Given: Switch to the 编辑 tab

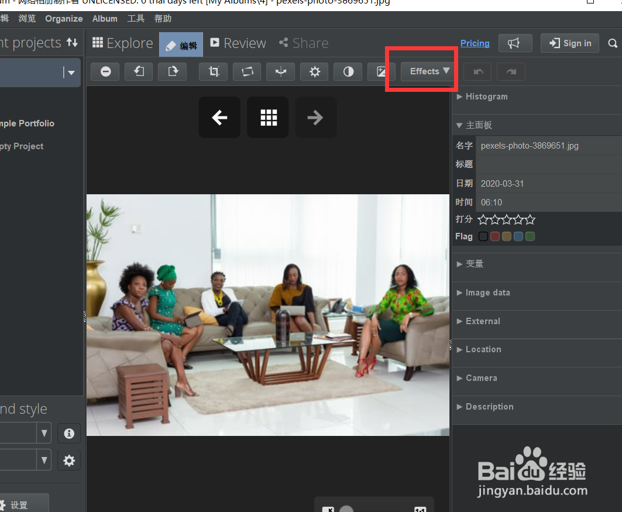Looking at the screenshot, I should pyautogui.click(x=181, y=45).
